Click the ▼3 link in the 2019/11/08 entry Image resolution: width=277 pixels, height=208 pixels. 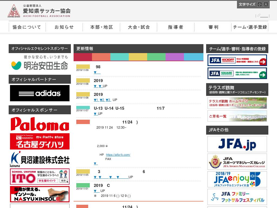coord(108,100)
